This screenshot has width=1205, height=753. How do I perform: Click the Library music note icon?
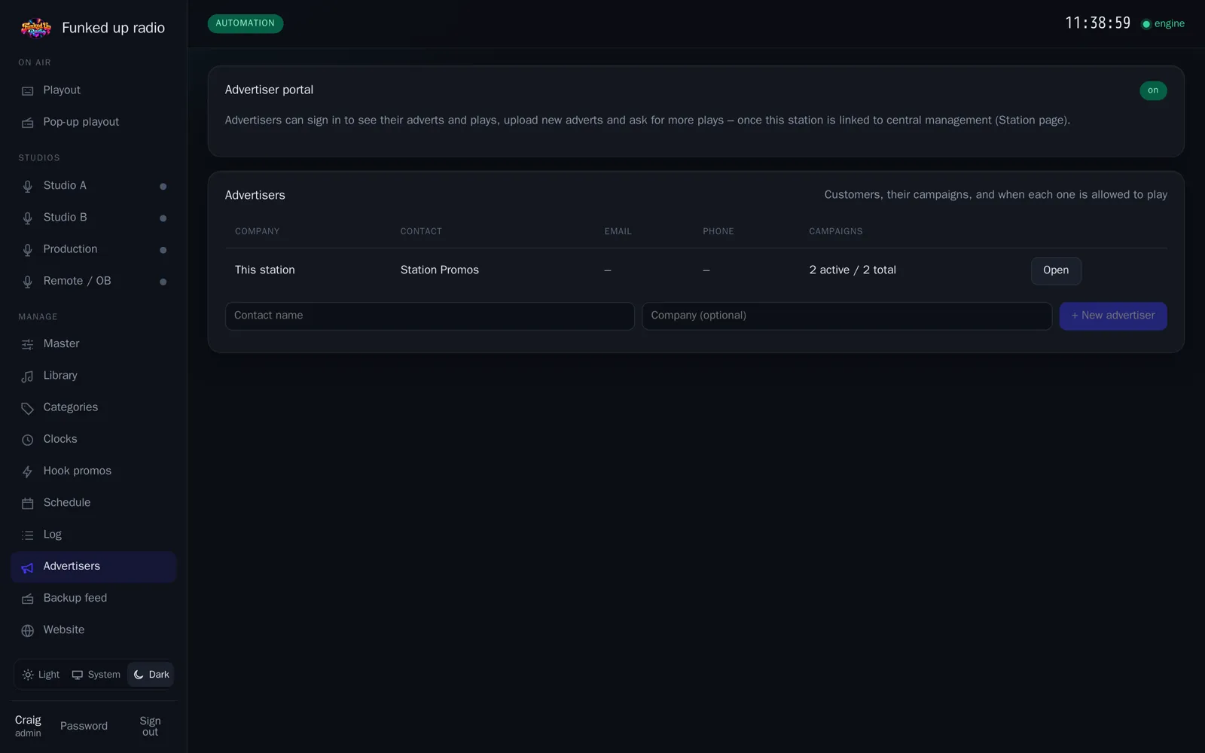click(28, 376)
